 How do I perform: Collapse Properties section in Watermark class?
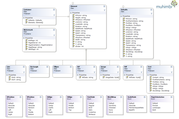(24, 38)
